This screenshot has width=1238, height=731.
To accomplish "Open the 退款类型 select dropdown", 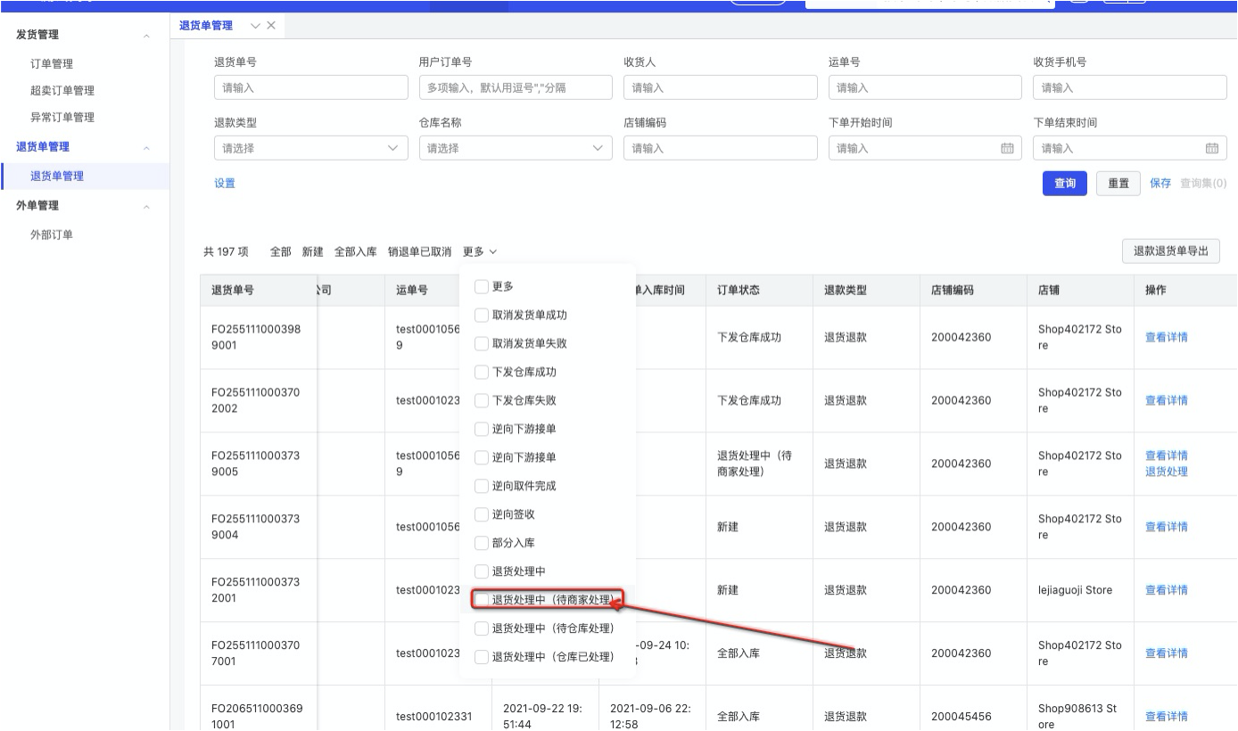I will point(311,148).
